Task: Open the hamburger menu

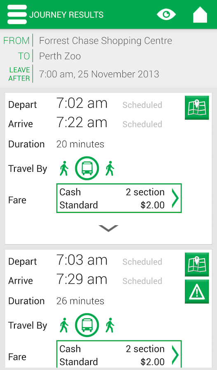Action: click(x=17, y=14)
